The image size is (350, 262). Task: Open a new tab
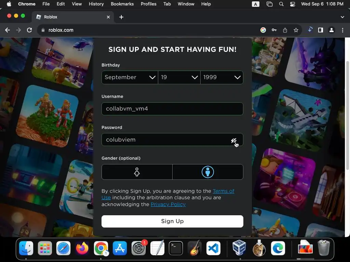pos(121,17)
